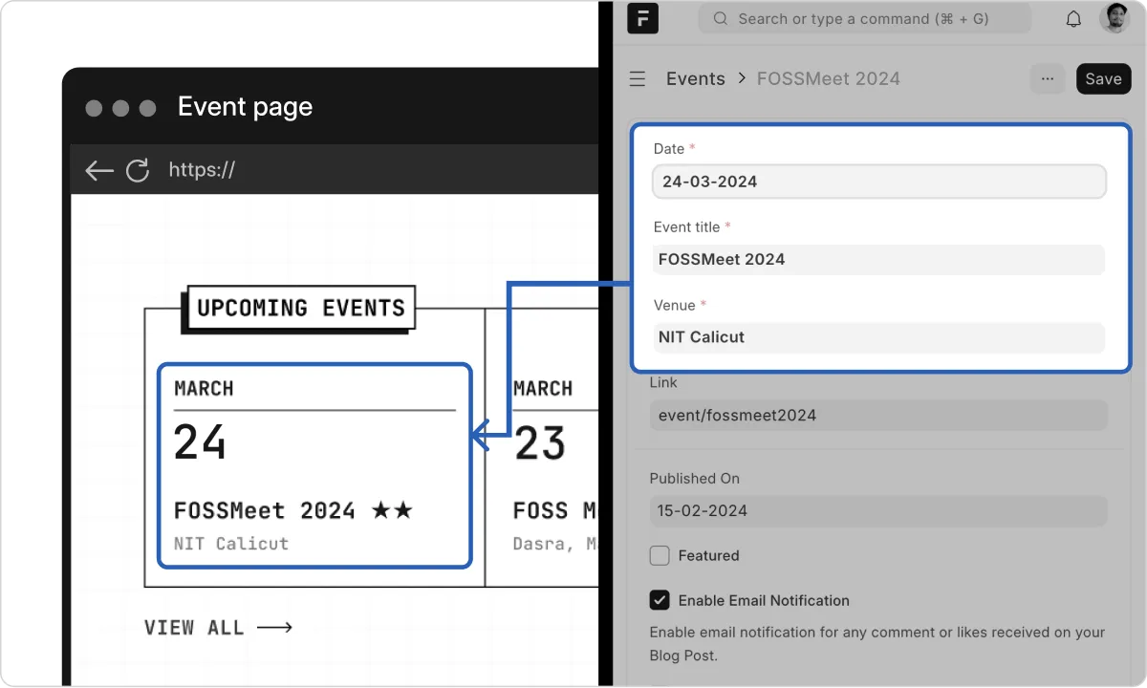Click the search magnifier icon
Screen dimensions: 1147x688
(721, 19)
